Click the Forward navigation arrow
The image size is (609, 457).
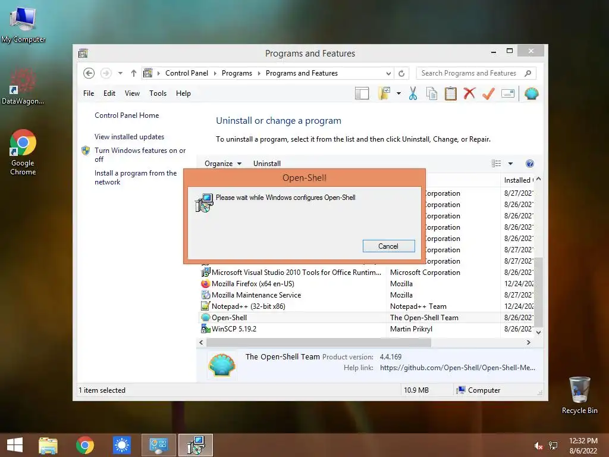coord(106,73)
